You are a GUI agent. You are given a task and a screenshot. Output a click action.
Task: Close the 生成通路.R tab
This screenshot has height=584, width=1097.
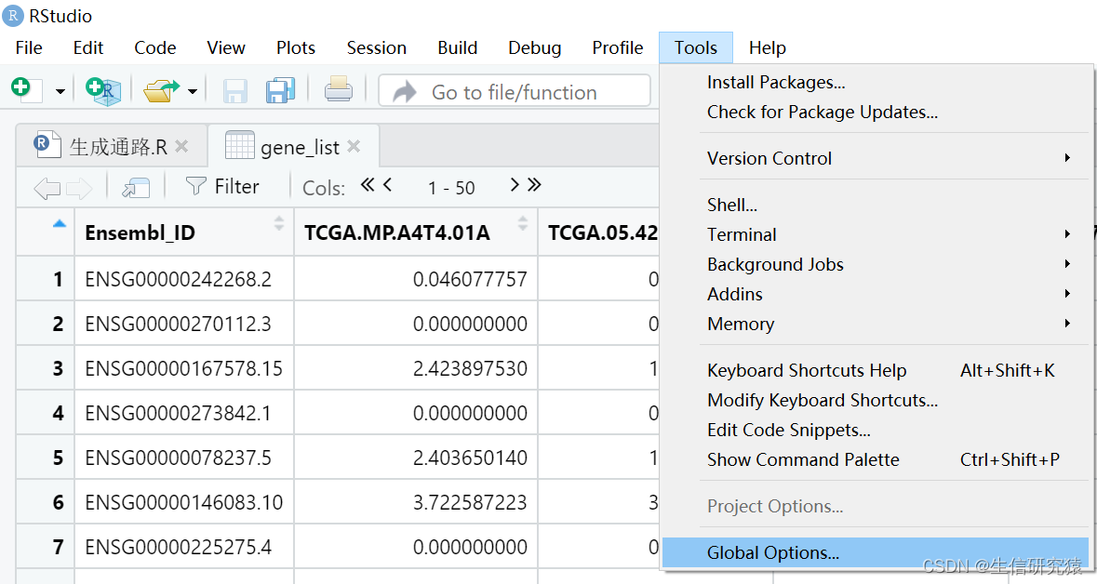tap(181, 146)
